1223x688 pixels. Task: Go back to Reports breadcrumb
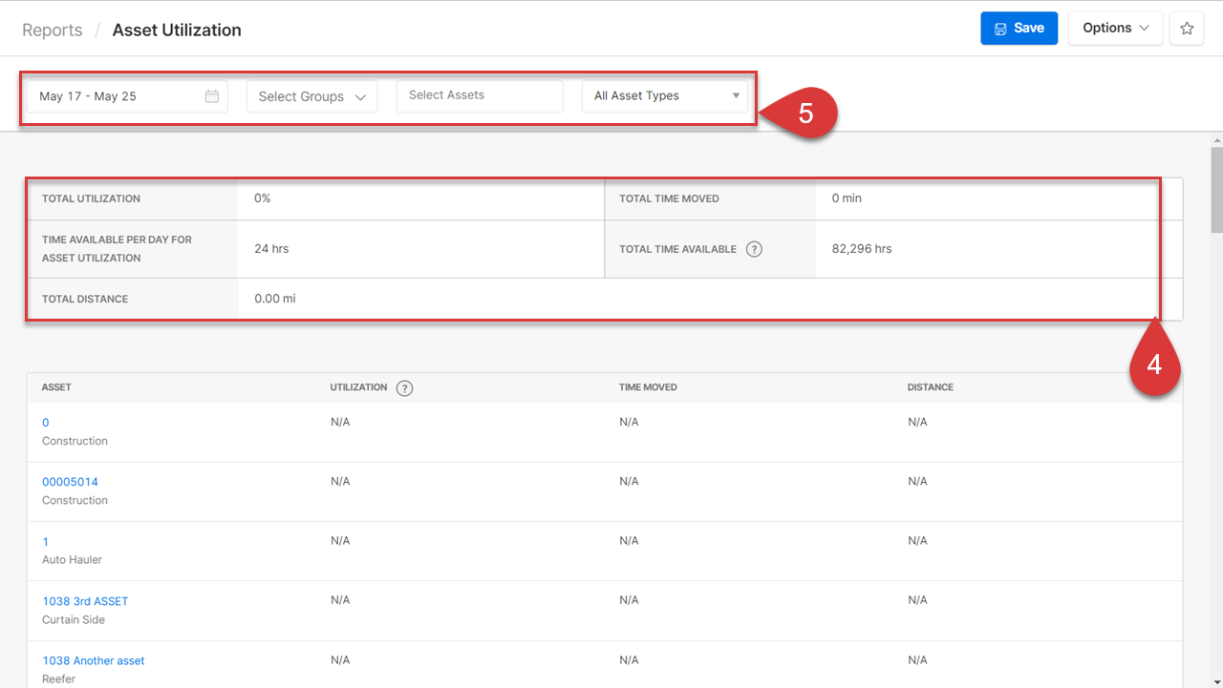53,30
